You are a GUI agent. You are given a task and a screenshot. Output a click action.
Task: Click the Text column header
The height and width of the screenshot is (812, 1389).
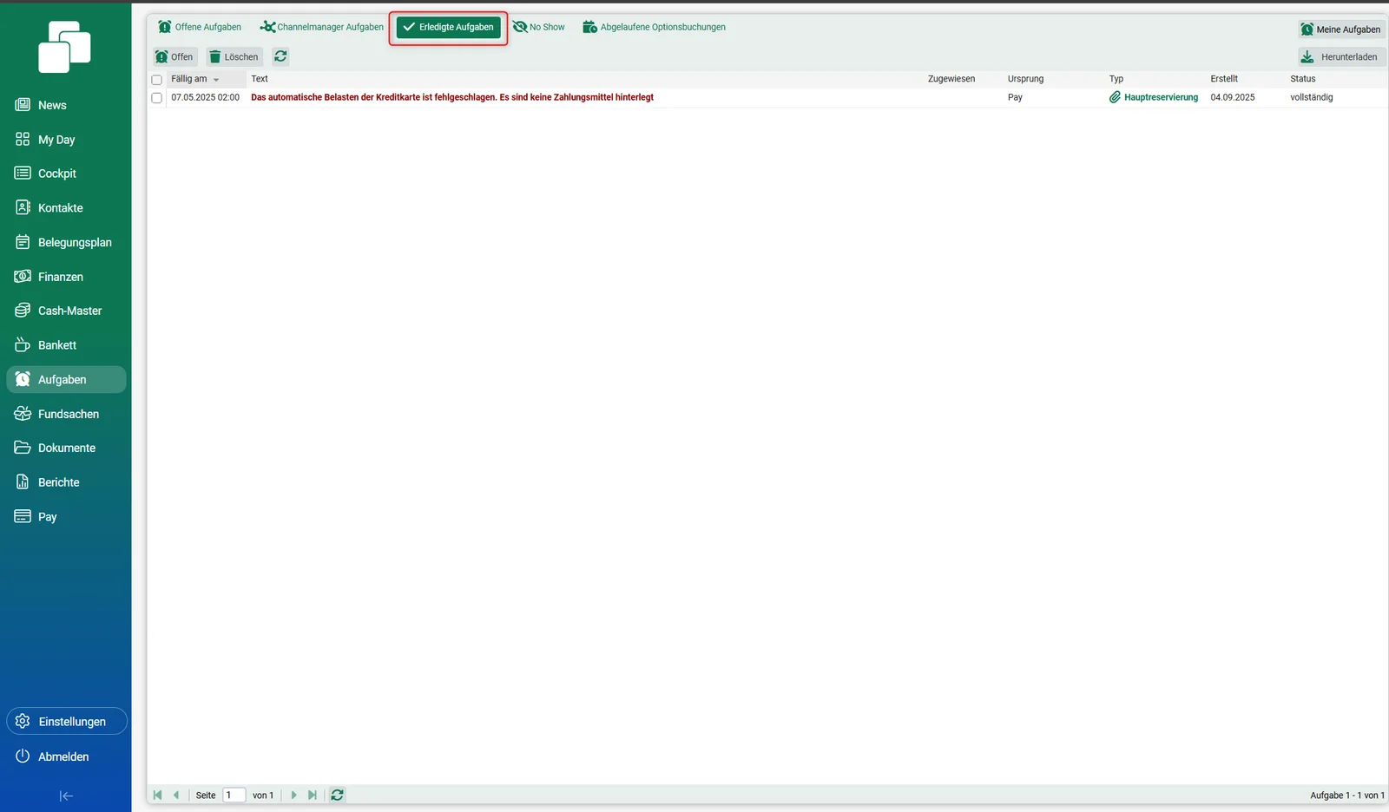click(260, 79)
